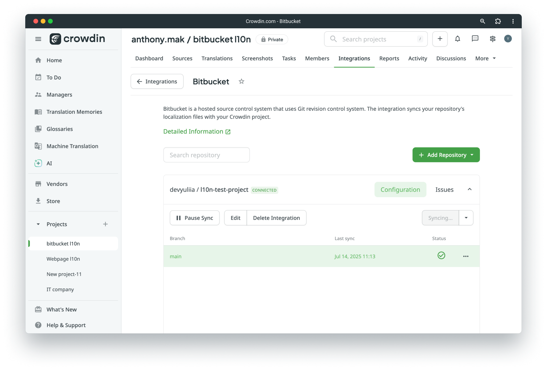Open Vendors page
The height and width of the screenshot is (370, 547).
click(x=57, y=184)
